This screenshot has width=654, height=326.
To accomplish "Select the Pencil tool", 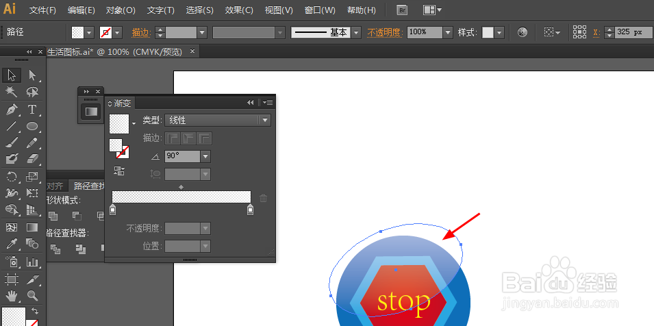I will [x=32, y=142].
